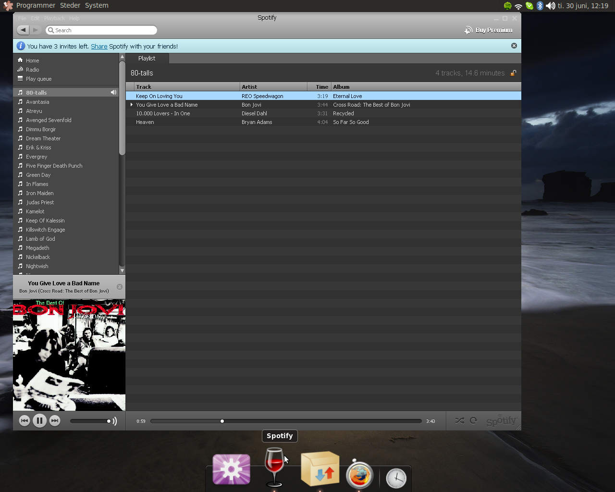This screenshot has width=615, height=492.
Task: Skip to next track
Action: pos(55,421)
